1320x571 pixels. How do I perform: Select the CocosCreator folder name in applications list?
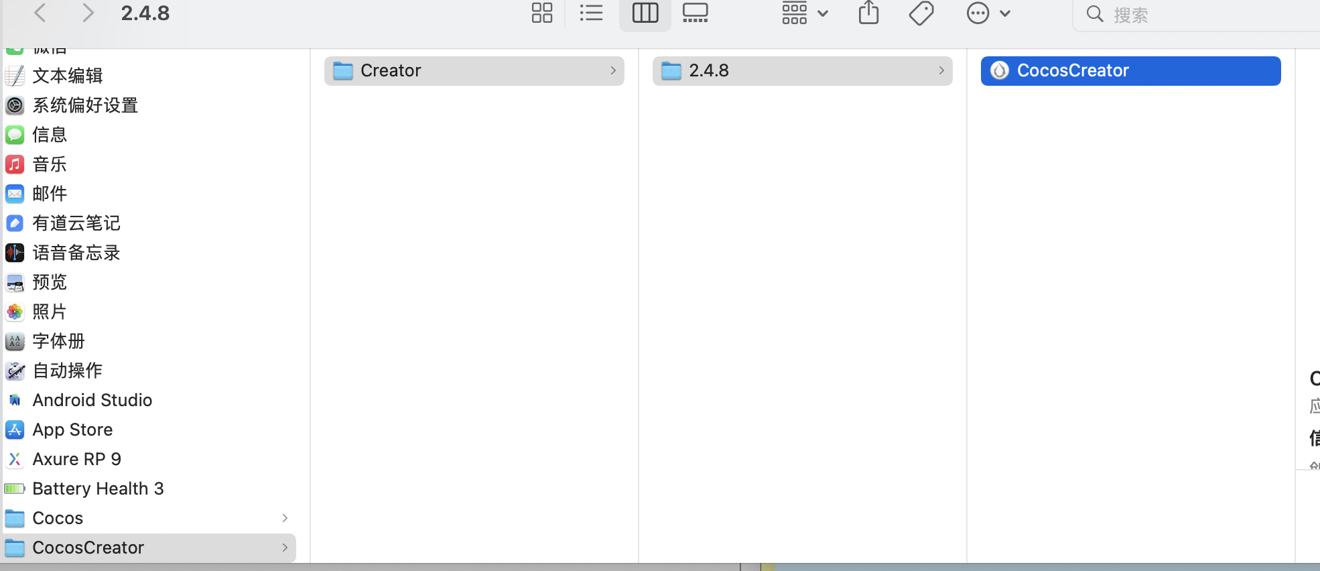click(88, 548)
